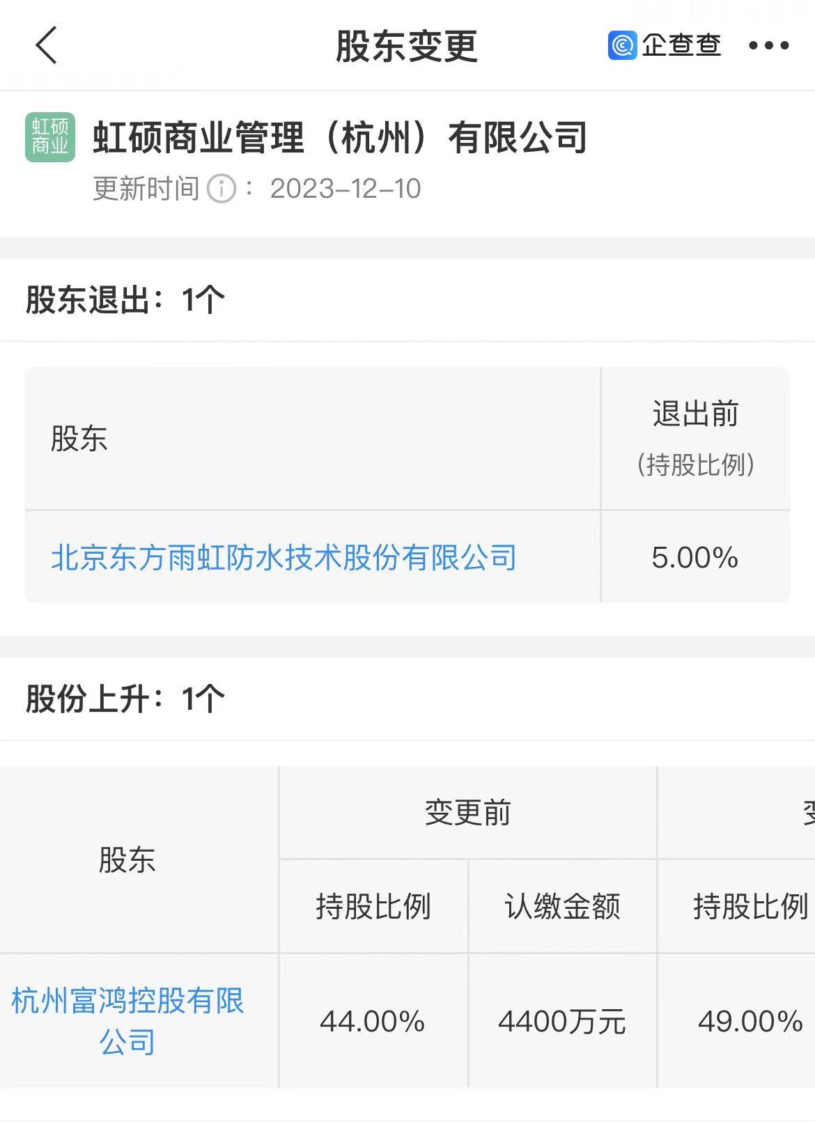Image resolution: width=815 pixels, height=1122 pixels.
Task: Tap the 退出前 (持股比例) column header
Action: 695,439
